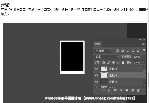Click the 图层 2 thumbnail

click(x=104, y=82)
